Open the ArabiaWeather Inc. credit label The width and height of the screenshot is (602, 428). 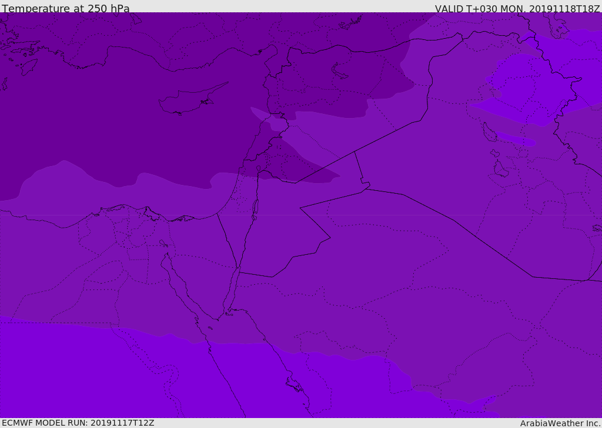[560, 423]
